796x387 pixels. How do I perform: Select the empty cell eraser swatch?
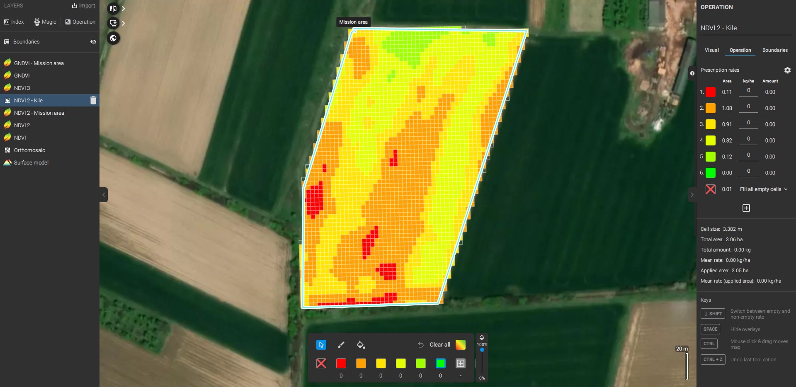pyautogui.click(x=321, y=363)
